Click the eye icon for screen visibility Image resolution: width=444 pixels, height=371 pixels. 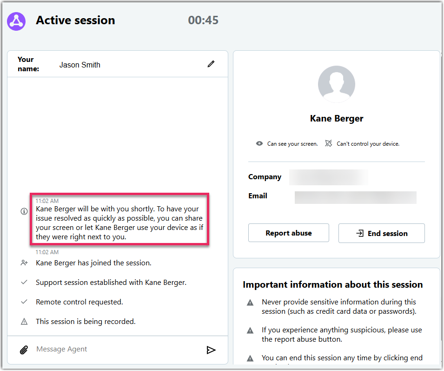tap(259, 144)
